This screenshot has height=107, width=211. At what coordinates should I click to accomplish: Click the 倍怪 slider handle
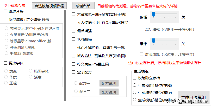[x=154, y=14]
